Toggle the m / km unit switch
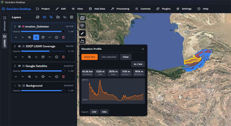The width and height of the screenshot is (231, 126). click(x=138, y=64)
